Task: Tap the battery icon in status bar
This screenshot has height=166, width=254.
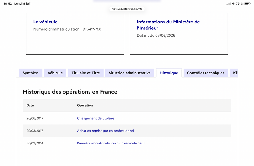Action: [x=247, y=3]
